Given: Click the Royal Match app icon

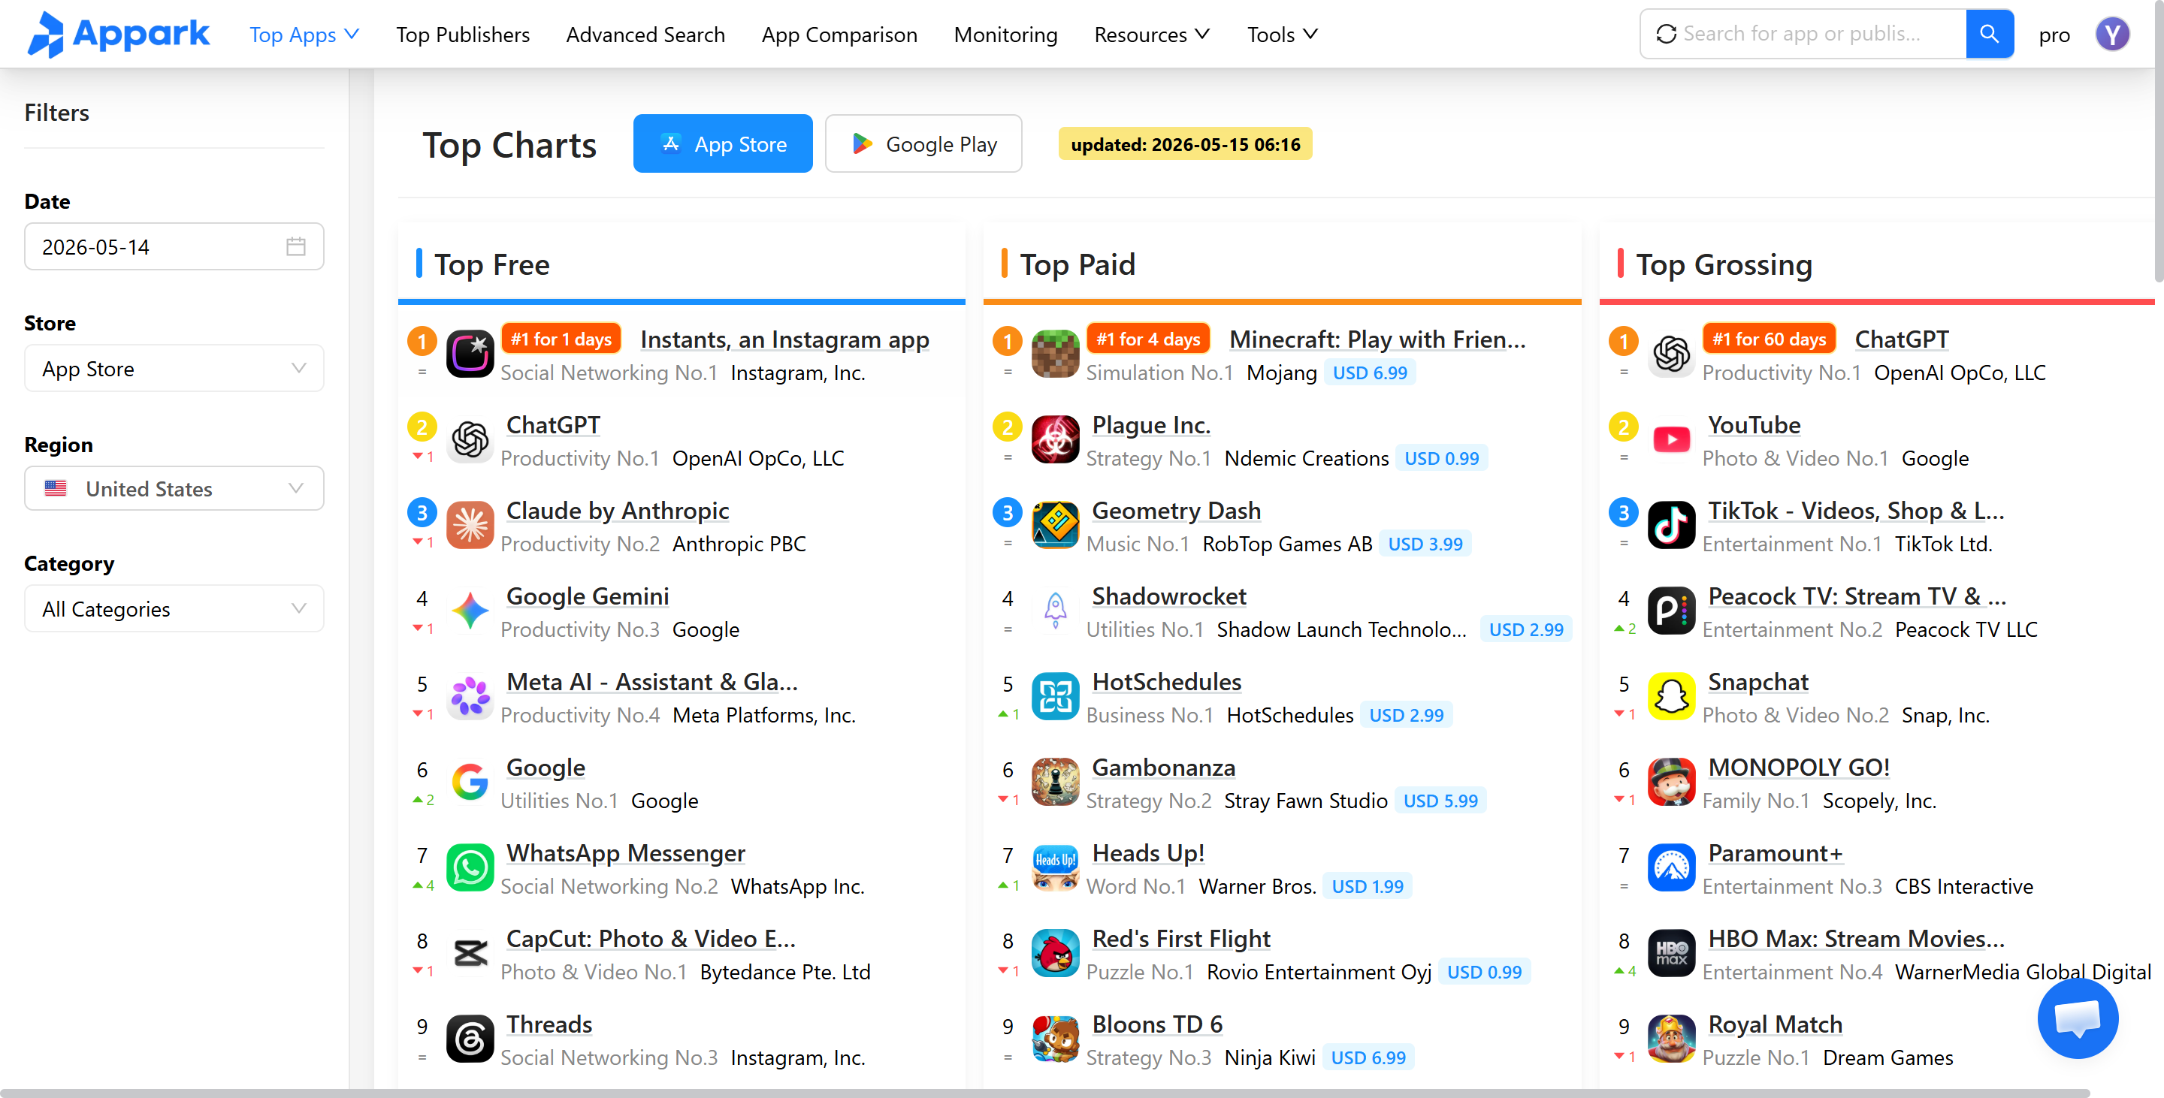Looking at the screenshot, I should point(1671,1039).
